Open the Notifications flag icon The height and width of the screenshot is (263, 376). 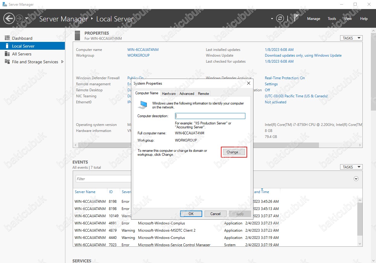(296, 18)
